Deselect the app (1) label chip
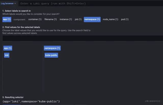 pyautogui.click(x=7, y=19)
